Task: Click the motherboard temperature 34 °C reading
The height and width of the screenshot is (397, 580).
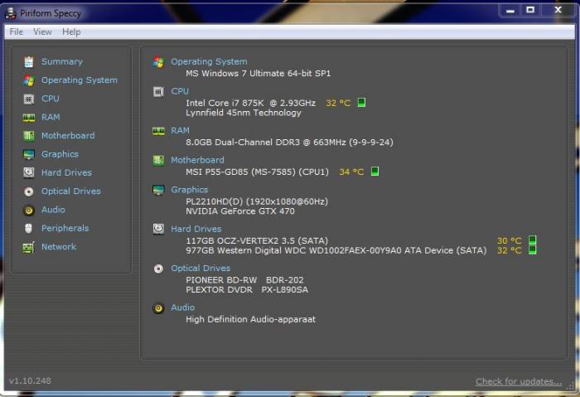Action: tap(351, 172)
